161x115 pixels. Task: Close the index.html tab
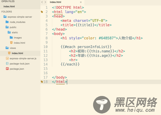pyautogui.click(x=81, y=2)
